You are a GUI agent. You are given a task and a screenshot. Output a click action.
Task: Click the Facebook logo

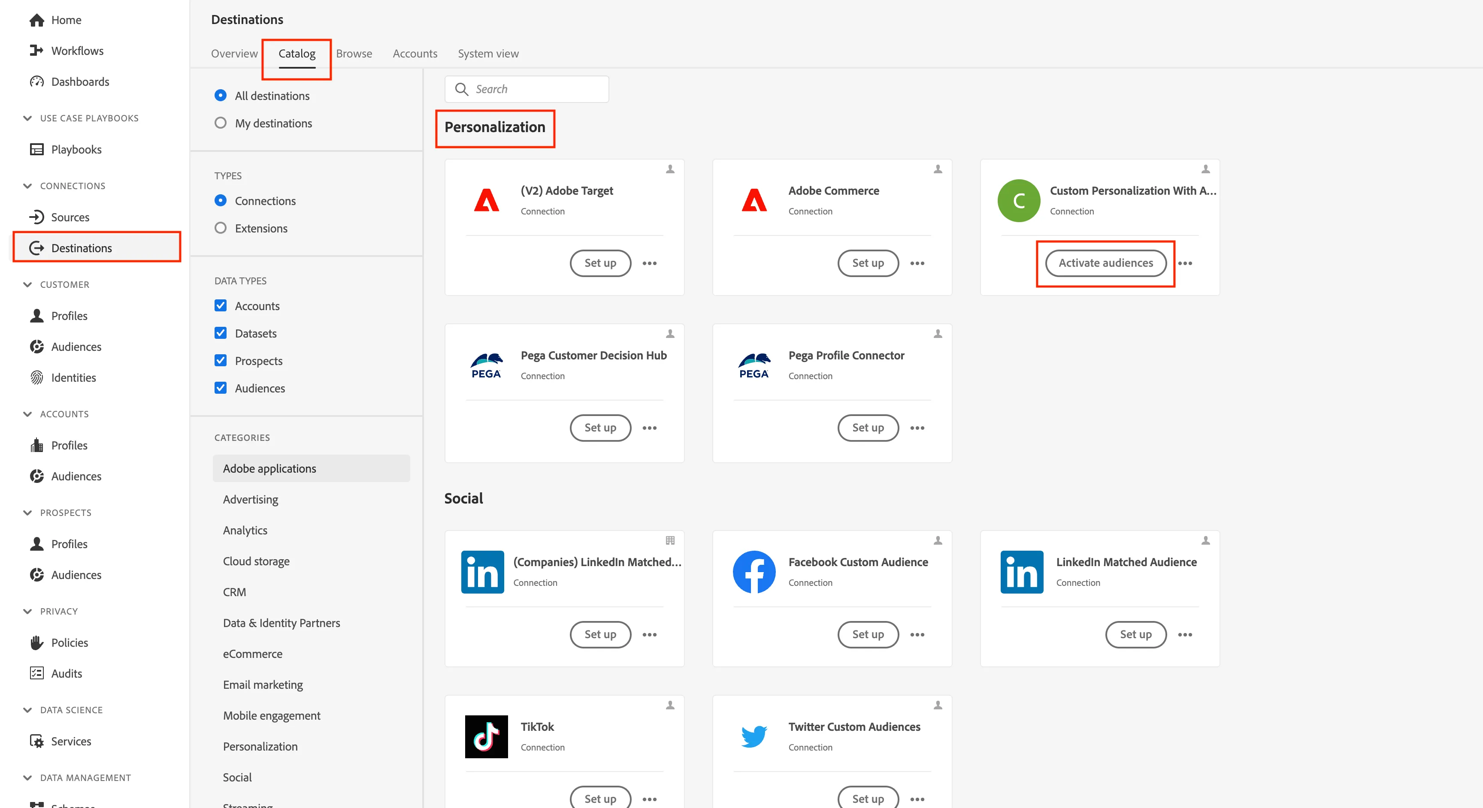click(x=754, y=572)
